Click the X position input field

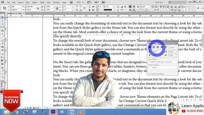pos(16,6)
